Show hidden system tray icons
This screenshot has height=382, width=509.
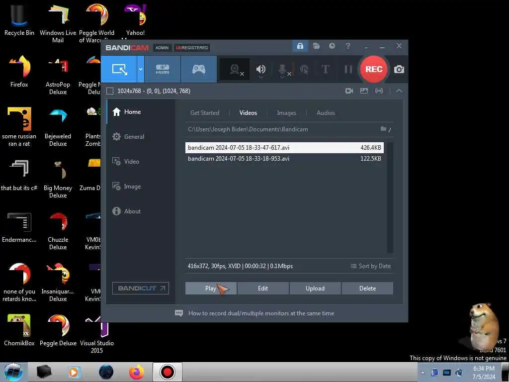pos(423,373)
